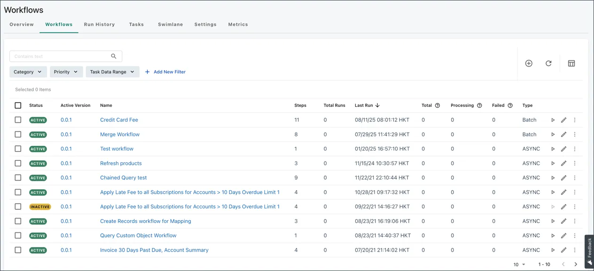This screenshot has height=271, width=594.
Task: Open the Tasks tab
Action: 136,24
